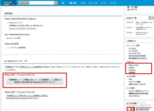Open the ゲーム tab
154x111 pixels.
pos(103,3)
